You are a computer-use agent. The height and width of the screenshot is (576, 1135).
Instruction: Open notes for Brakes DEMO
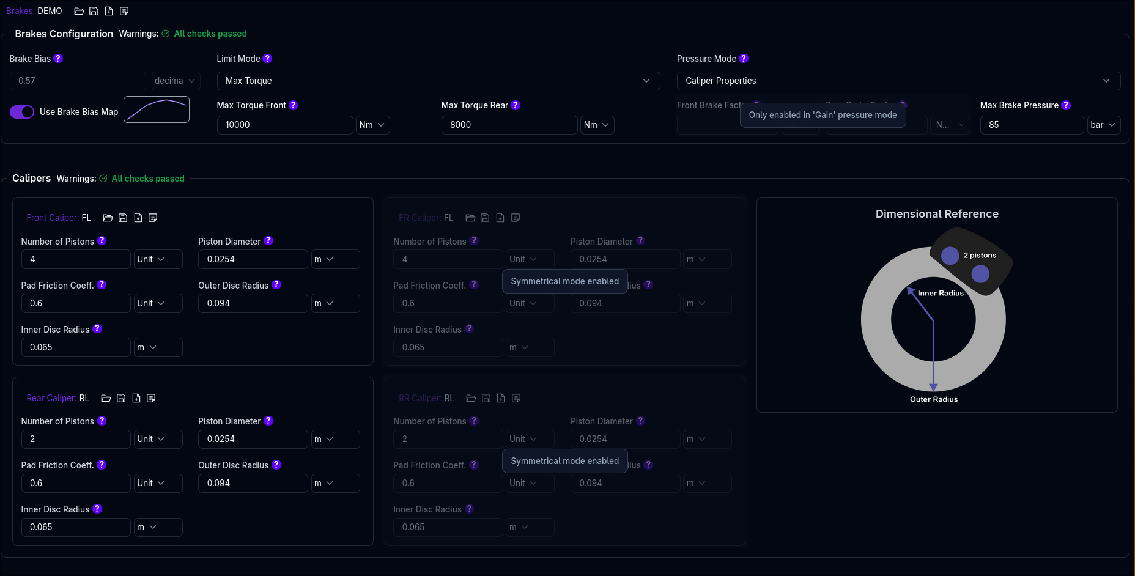coord(124,11)
